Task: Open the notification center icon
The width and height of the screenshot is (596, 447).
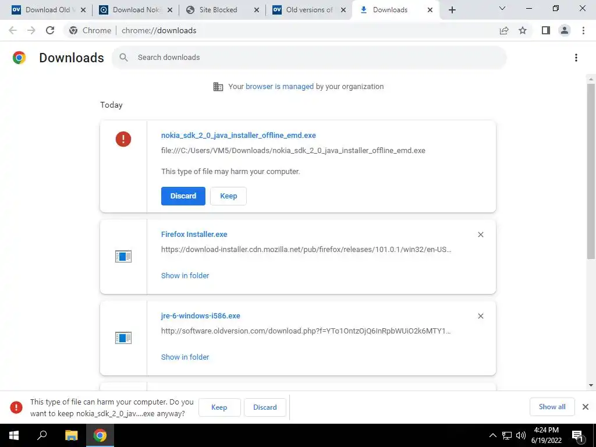Action: pos(577,435)
